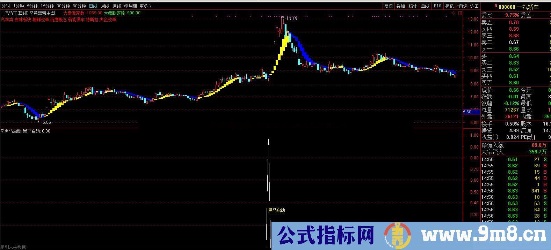Click the 新能源车 concept tag

point(76,20)
